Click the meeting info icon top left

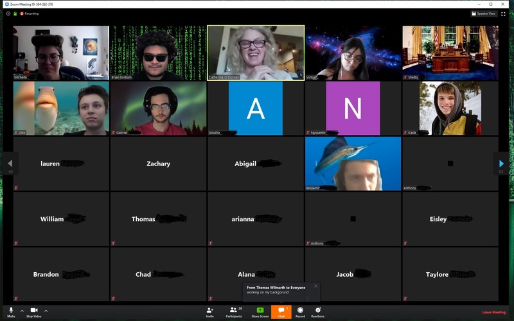tap(8, 13)
